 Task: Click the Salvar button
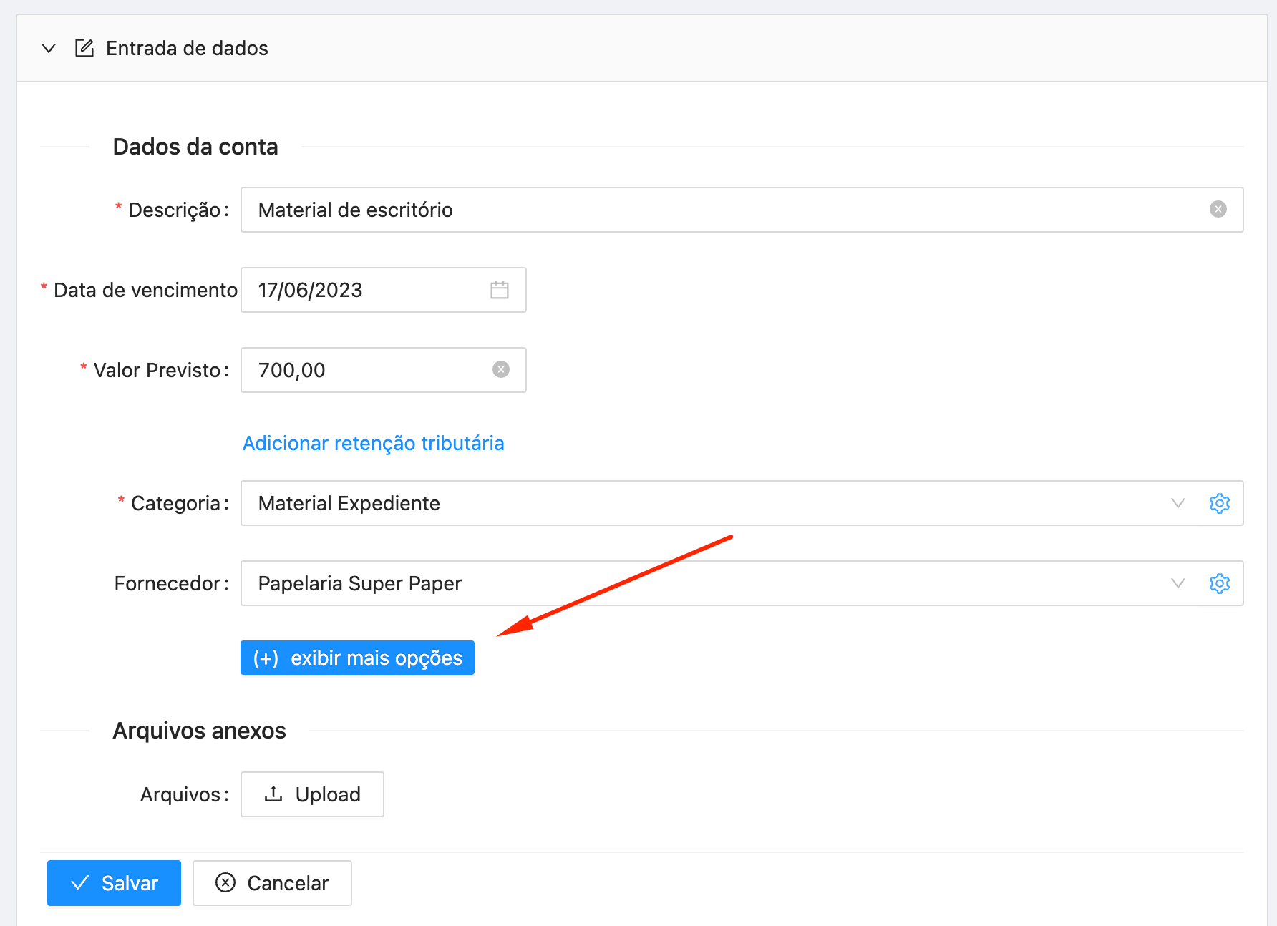114,883
